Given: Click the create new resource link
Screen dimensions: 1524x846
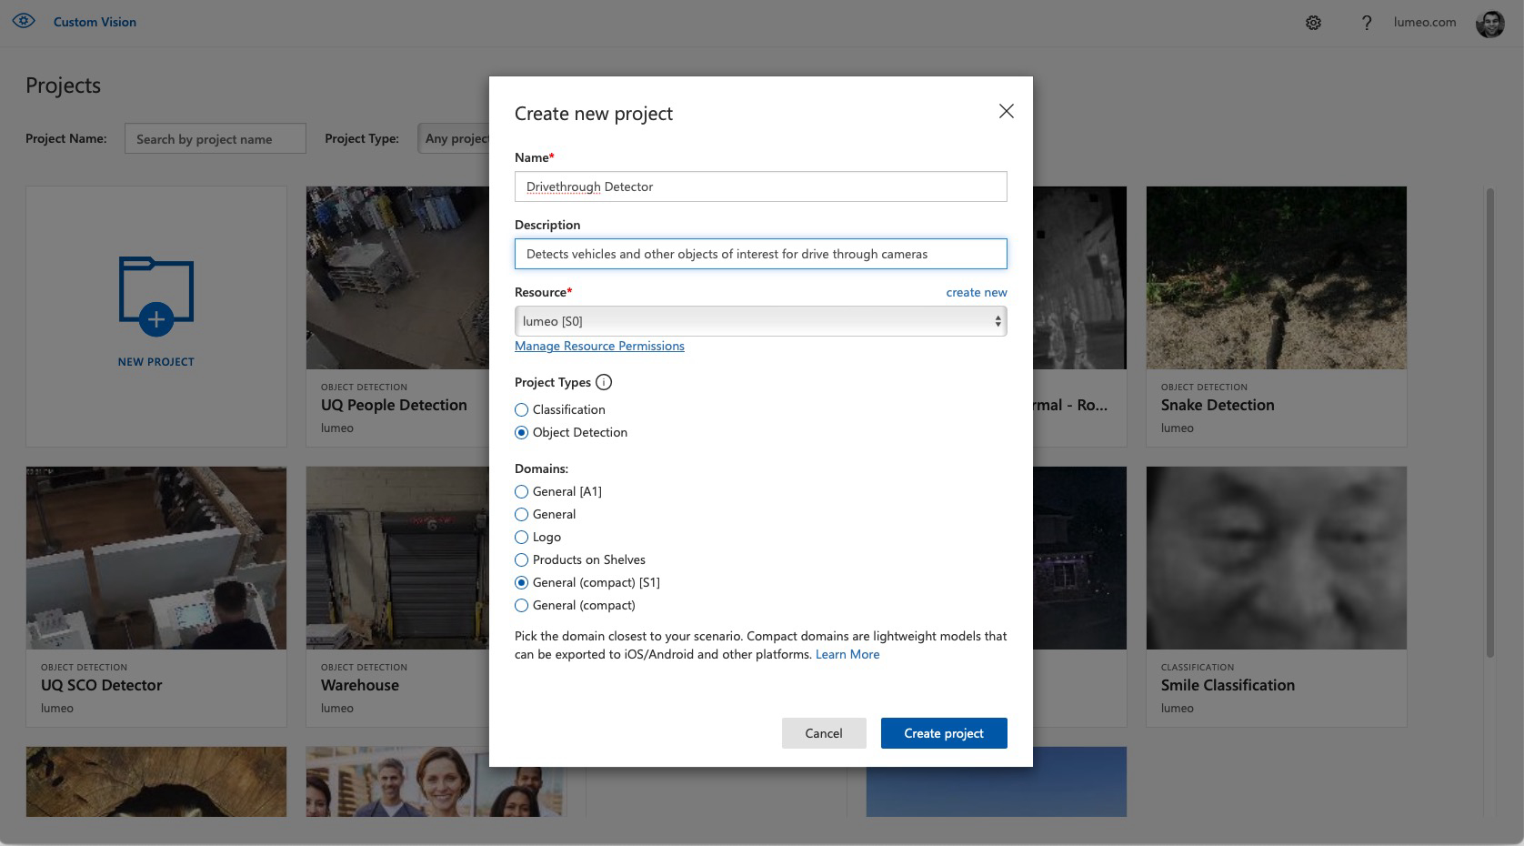Looking at the screenshot, I should (976, 292).
